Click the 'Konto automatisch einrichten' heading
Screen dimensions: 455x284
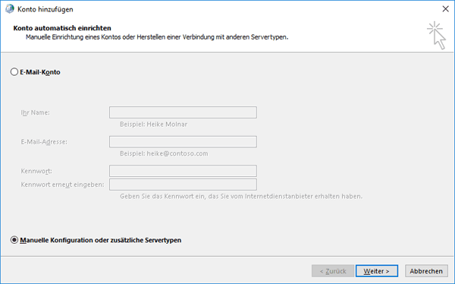coord(62,28)
